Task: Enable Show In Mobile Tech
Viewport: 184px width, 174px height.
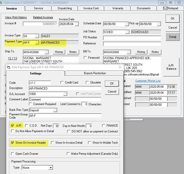Action: [x=89, y=143]
